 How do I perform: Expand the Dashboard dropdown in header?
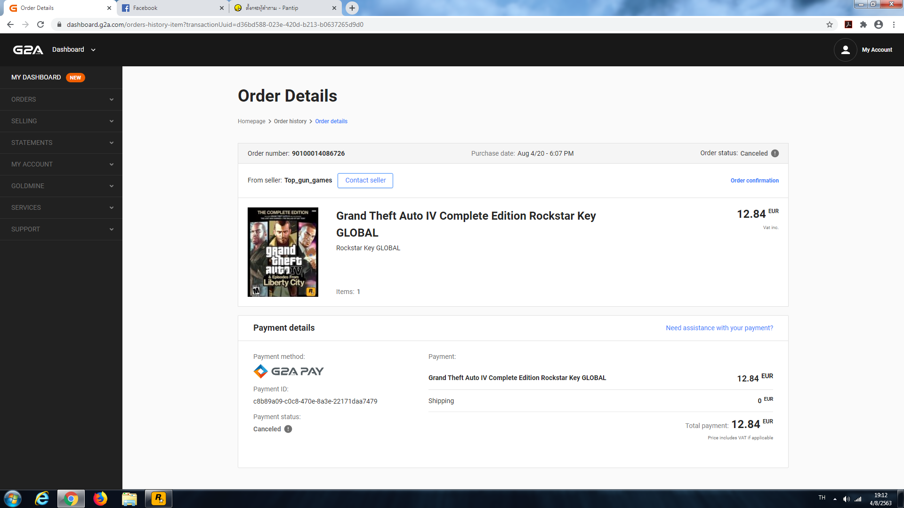(x=74, y=50)
